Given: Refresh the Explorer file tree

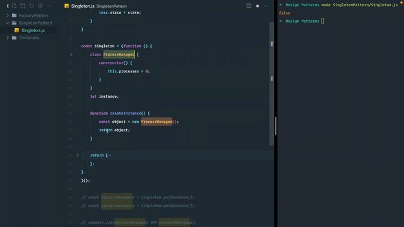Looking at the screenshot, I should point(32,6).
